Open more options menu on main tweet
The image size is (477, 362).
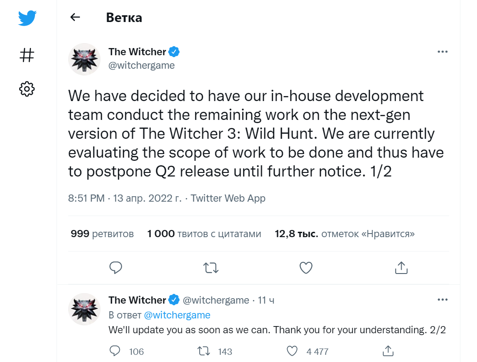click(442, 52)
